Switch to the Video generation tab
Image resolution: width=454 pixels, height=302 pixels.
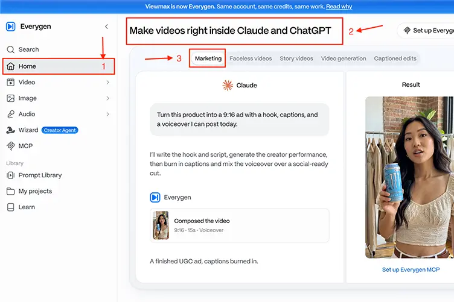pos(344,58)
